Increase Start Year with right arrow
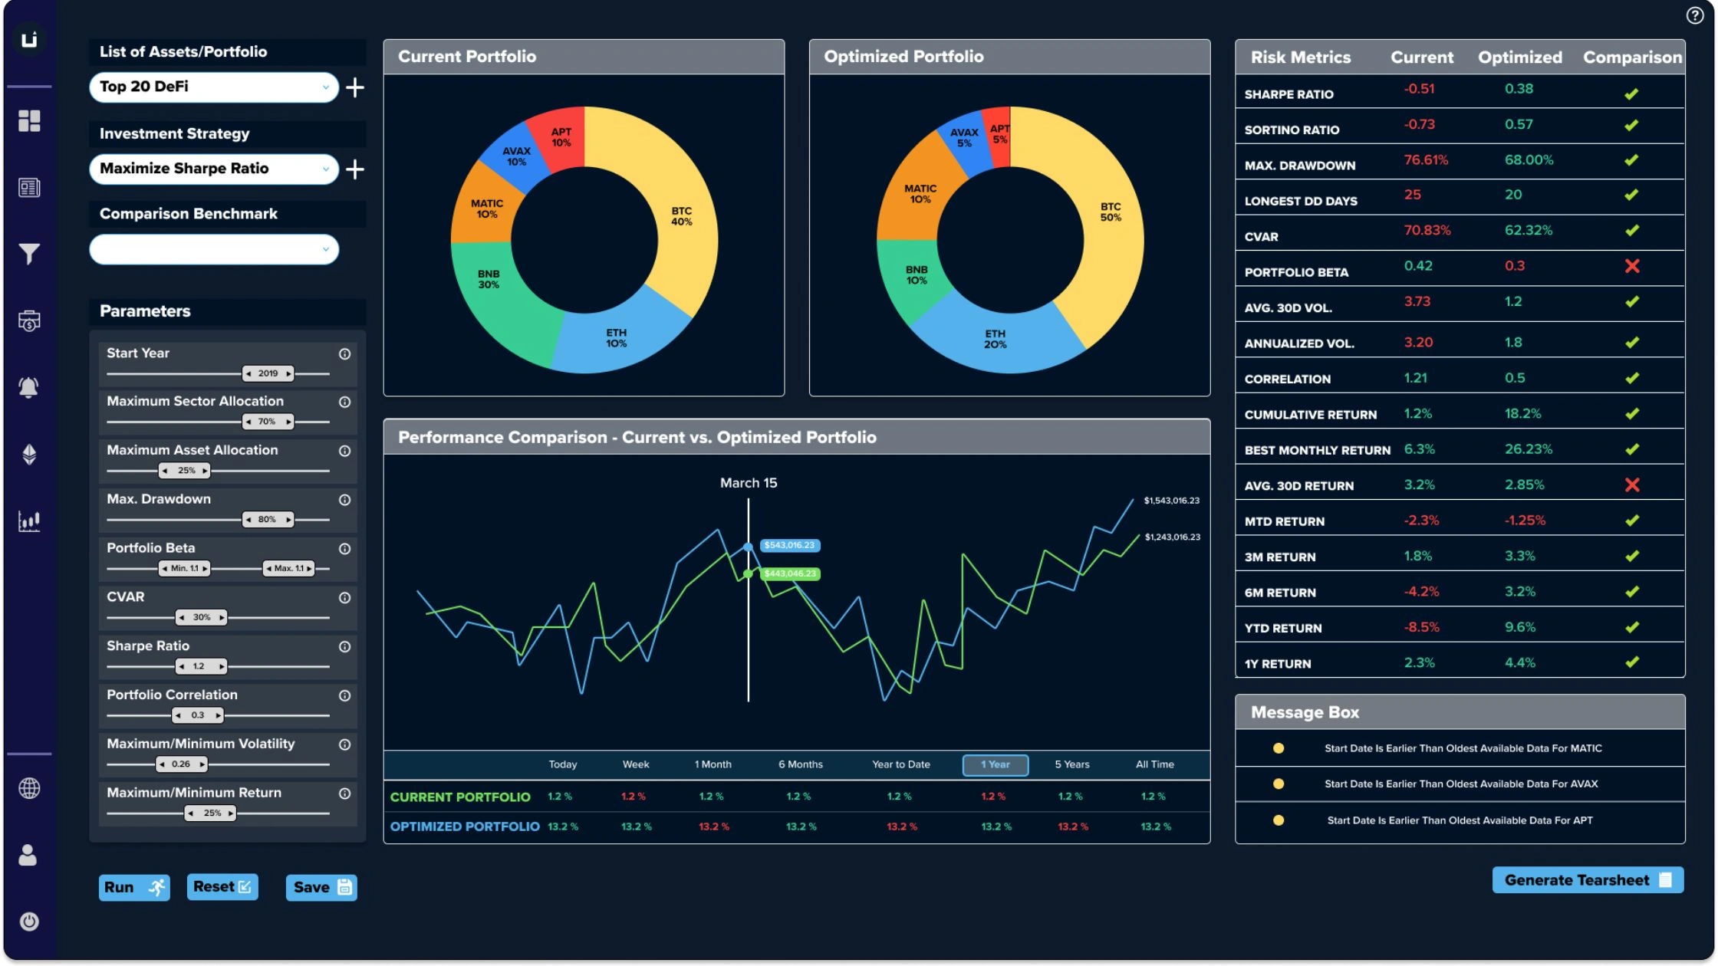1718x966 pixels. [289, 374]
